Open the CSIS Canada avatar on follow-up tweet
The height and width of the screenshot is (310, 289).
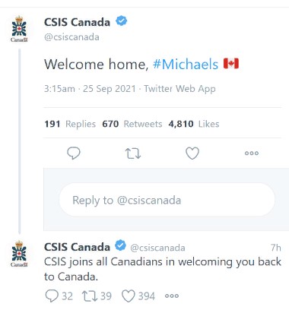(x=19, y=254)
